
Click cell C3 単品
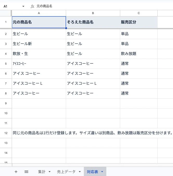click(x=139, y=44)
